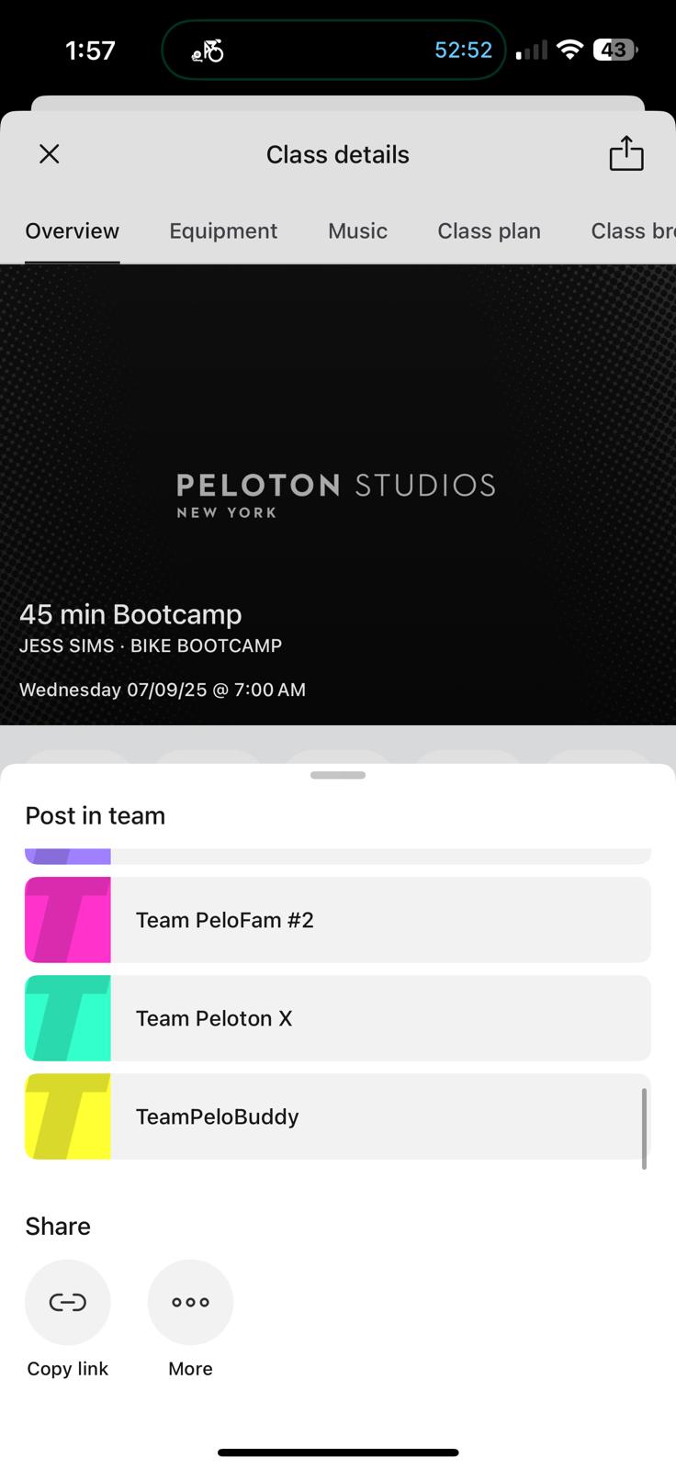The width and height of the screenshot is (676, 1469).
Task: Go to the Overview tab
Action: click(72, 230)
